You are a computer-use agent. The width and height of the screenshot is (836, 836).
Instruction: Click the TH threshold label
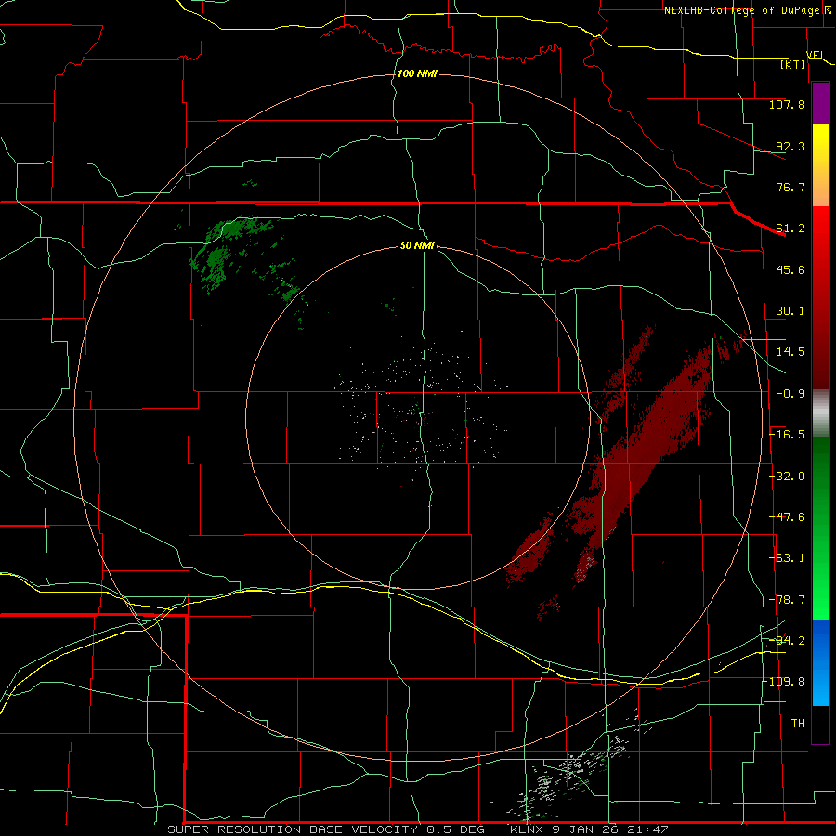click(798, 724)
